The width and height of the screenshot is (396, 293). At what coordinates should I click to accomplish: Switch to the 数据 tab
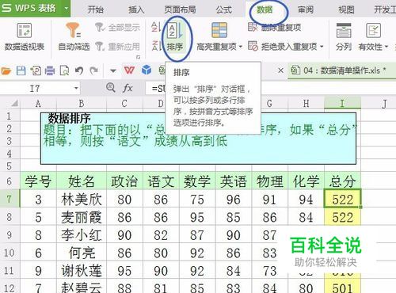tap(265, 10)
